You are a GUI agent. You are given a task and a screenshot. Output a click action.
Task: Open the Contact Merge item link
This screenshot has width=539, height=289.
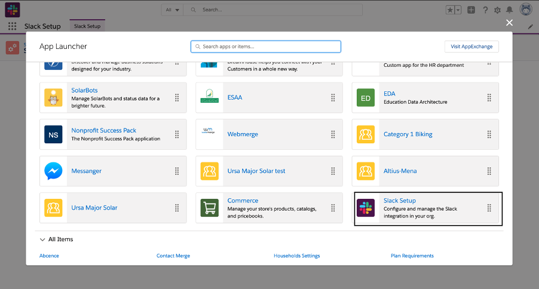point(173,256)
